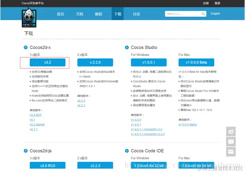Download Cocos2d-x v3.2
245x173 pixels.
click(48, 62)
